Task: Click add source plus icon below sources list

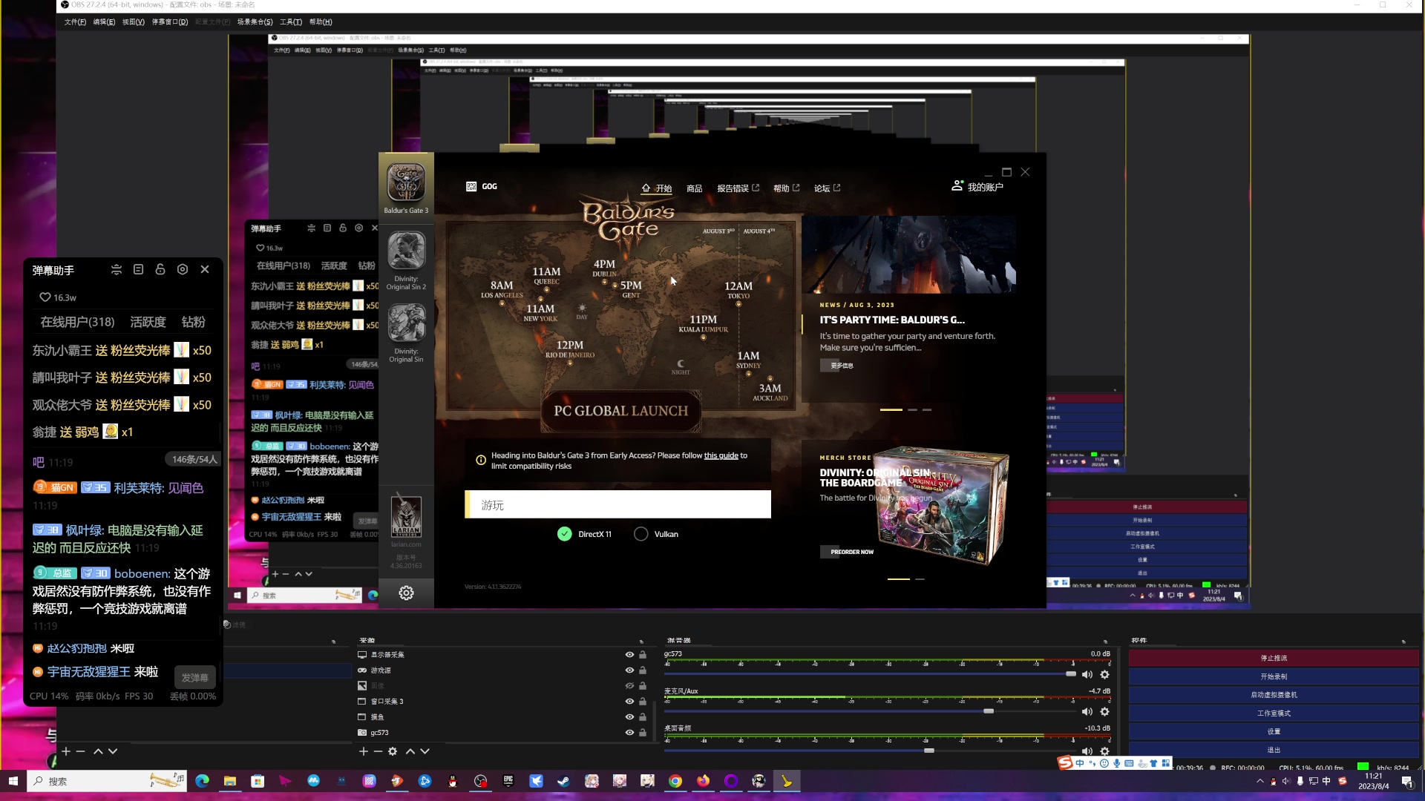Action: (363, 751)
